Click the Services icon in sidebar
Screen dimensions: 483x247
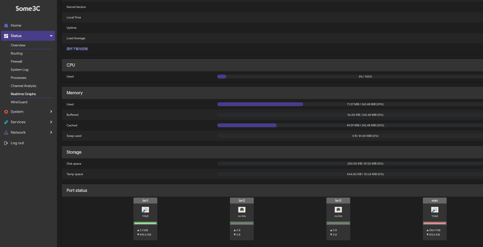click(6, 122)
